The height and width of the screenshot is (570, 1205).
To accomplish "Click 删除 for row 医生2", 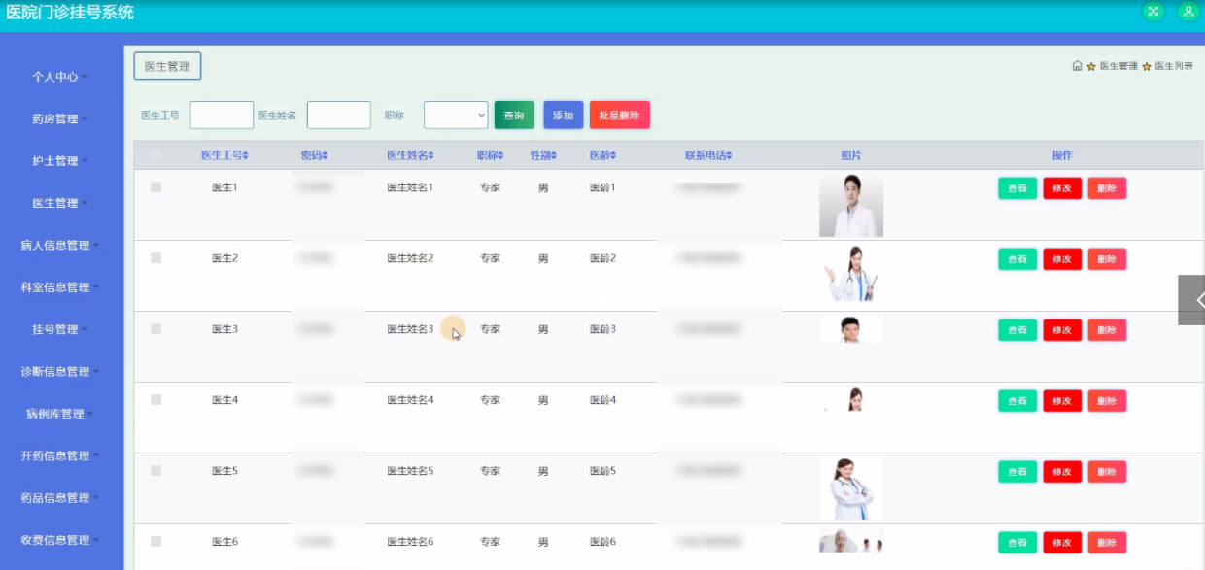I will tap(1107, 259).
